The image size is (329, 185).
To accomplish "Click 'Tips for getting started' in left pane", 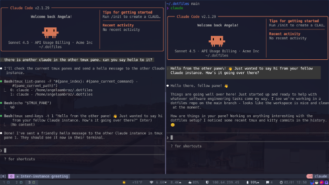I will pyautogui.click(x=127, y=12).
